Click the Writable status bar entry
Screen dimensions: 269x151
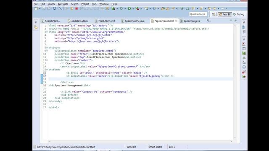[x=131, y=147]
